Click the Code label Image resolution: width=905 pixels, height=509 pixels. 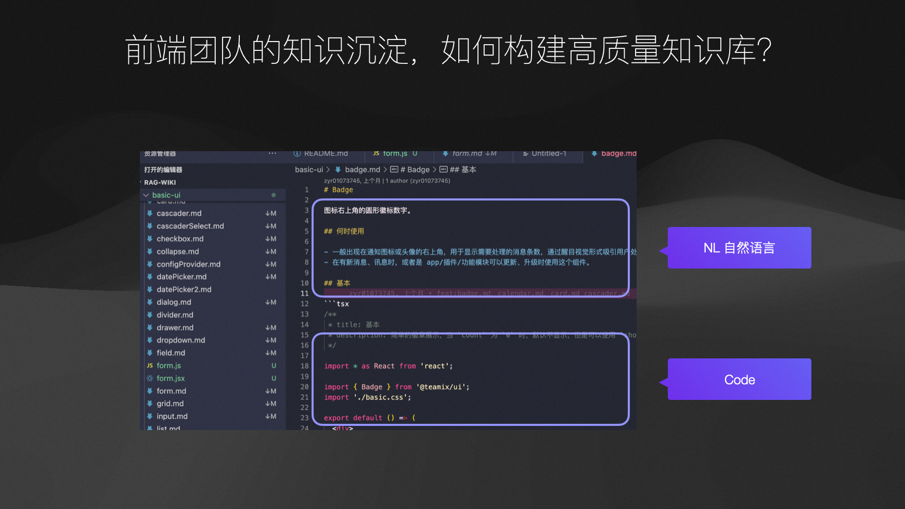click(x=739, y=380)
